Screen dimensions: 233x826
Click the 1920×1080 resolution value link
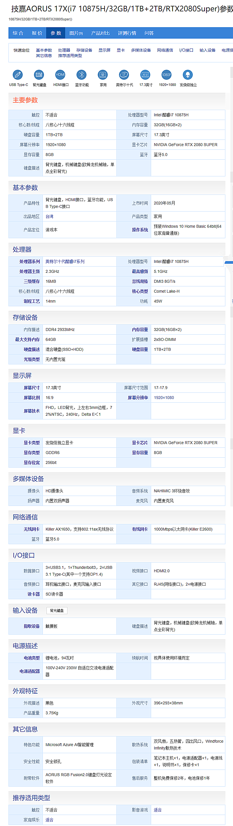point(164,397)
